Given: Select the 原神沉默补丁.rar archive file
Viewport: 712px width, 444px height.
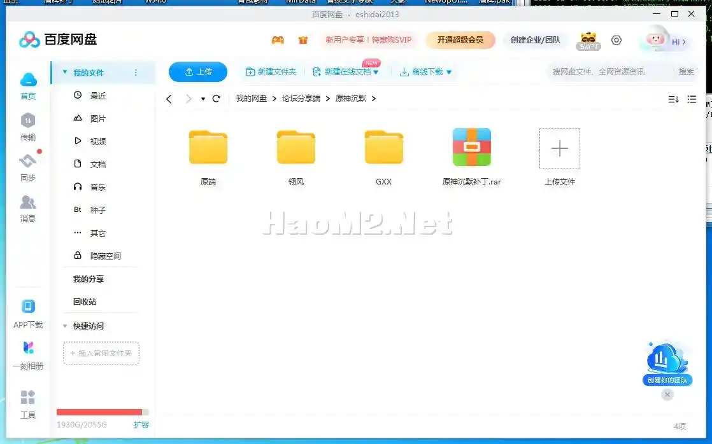Looking at the screenshot, I should click(x=472, y=157).
